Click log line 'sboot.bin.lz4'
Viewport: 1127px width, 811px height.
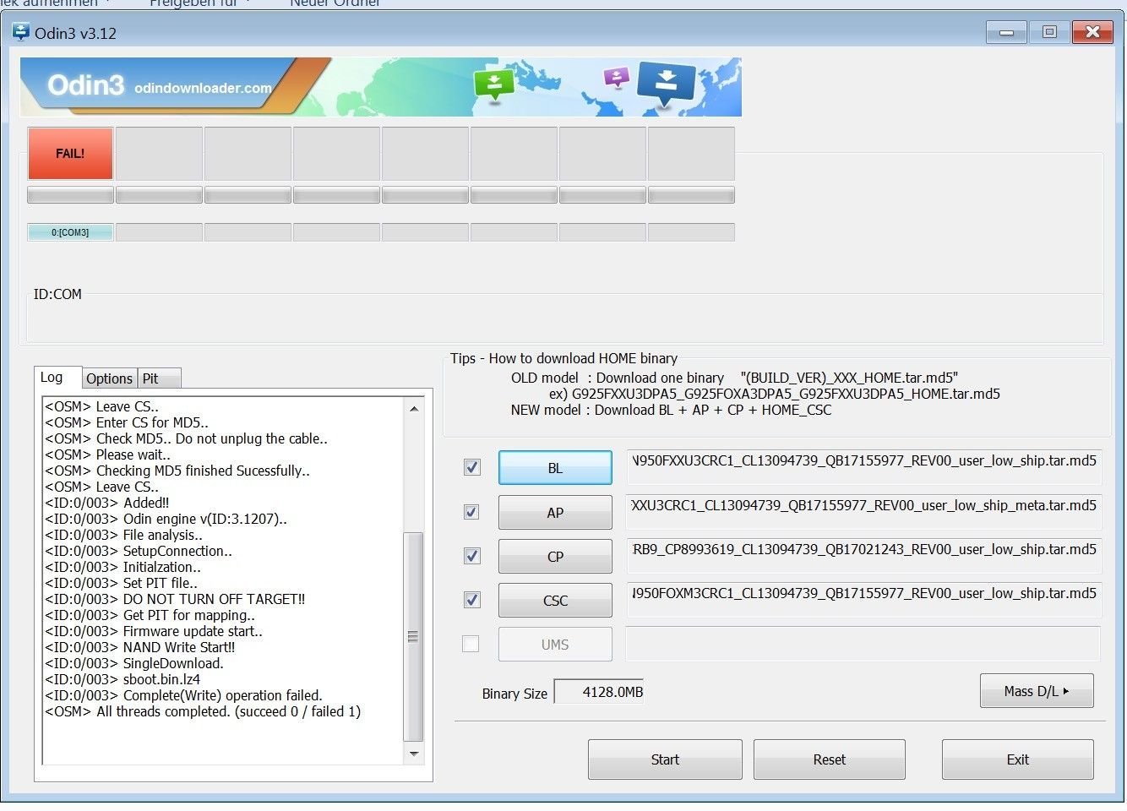click(x=161, y=679)
